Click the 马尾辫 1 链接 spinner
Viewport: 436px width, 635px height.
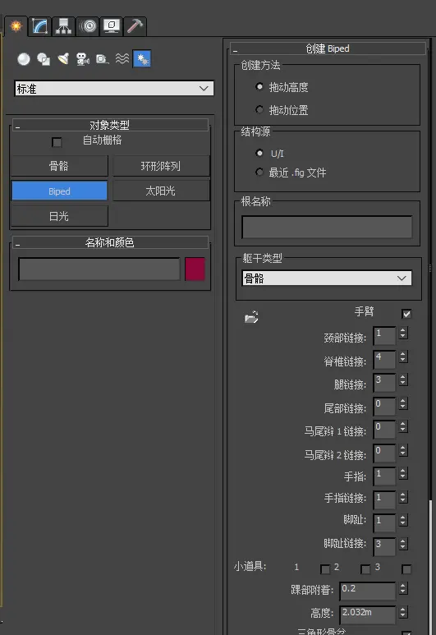403,427
